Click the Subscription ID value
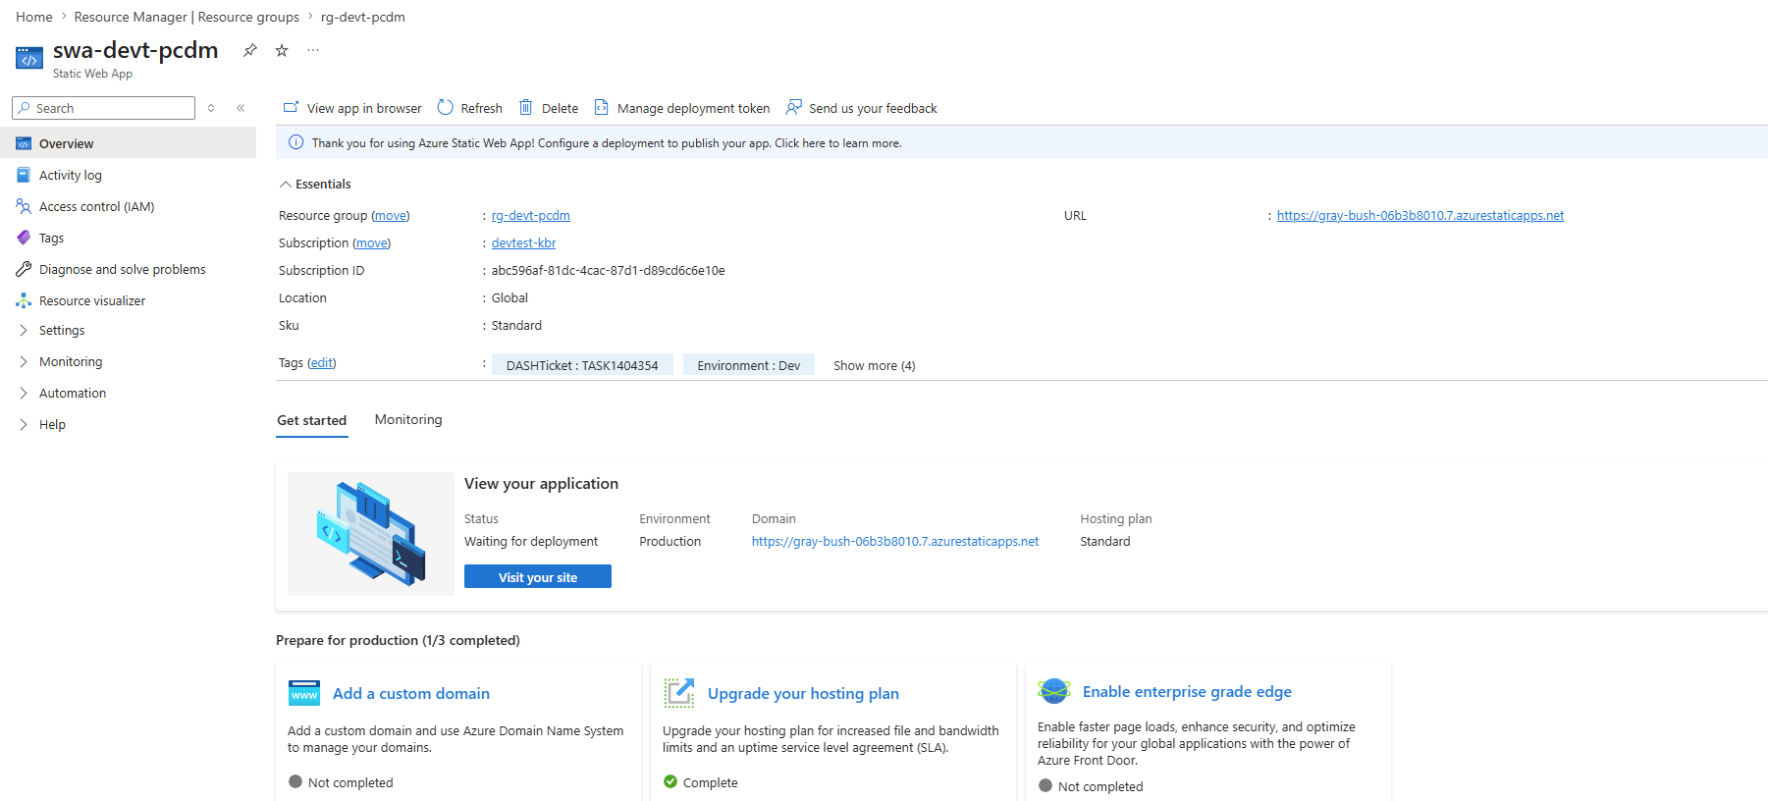Image resolution: width=1768 pixels, height=801 pixels. click(x=609, y=270)
